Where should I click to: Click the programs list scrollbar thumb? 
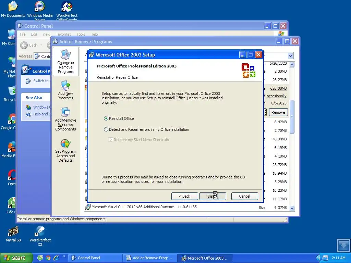[x=292, y=117]
